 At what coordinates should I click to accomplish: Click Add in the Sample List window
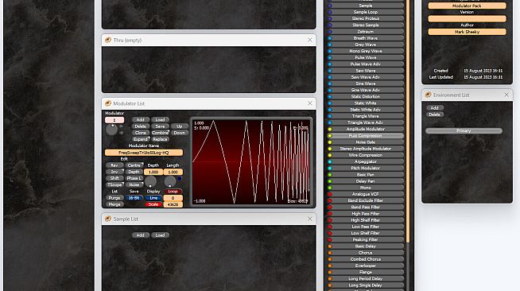pos(140,235)
